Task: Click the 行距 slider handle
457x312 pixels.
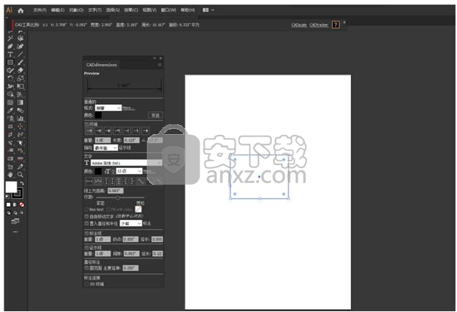Action: (117, 198)
